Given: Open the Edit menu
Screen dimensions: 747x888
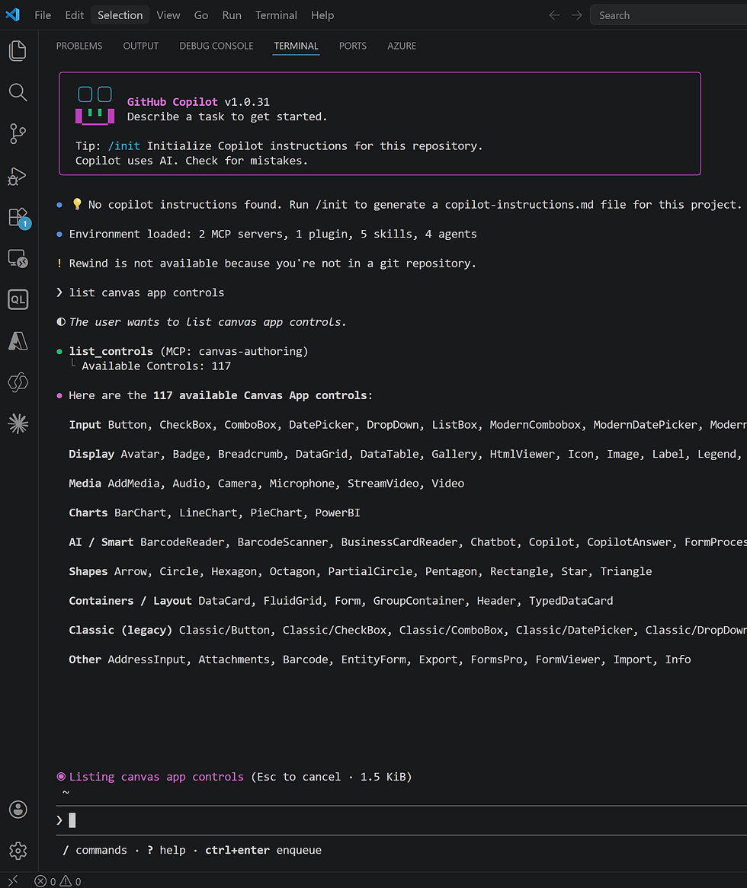Looking at the screenshot, I should [x=74, y=15].
